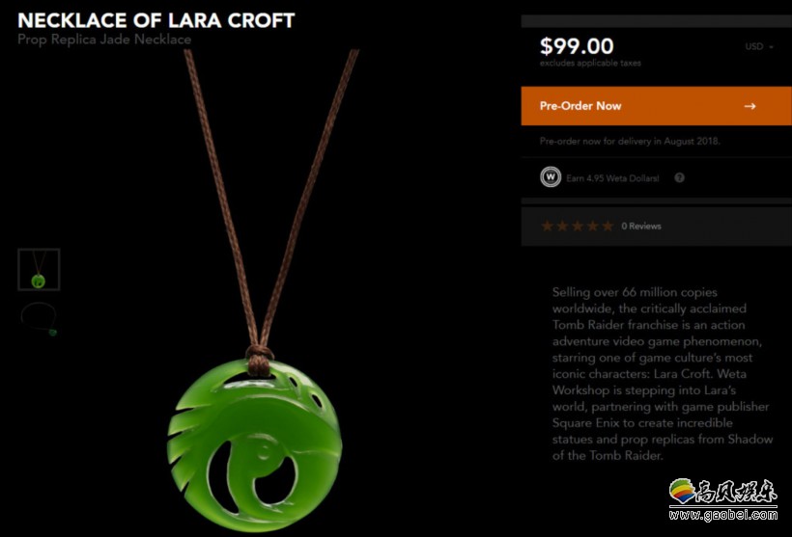Click the white arrow icon on the orange button
The width and height of the screenshot is (792, 537).
pyautogui.click(x=750, y=106)
